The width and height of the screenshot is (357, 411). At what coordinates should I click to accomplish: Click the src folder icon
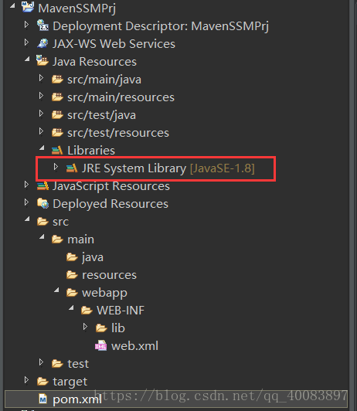click(x=42, y=222)
